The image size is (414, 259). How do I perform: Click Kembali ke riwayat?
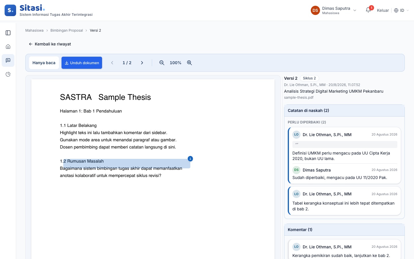(50, 44)
